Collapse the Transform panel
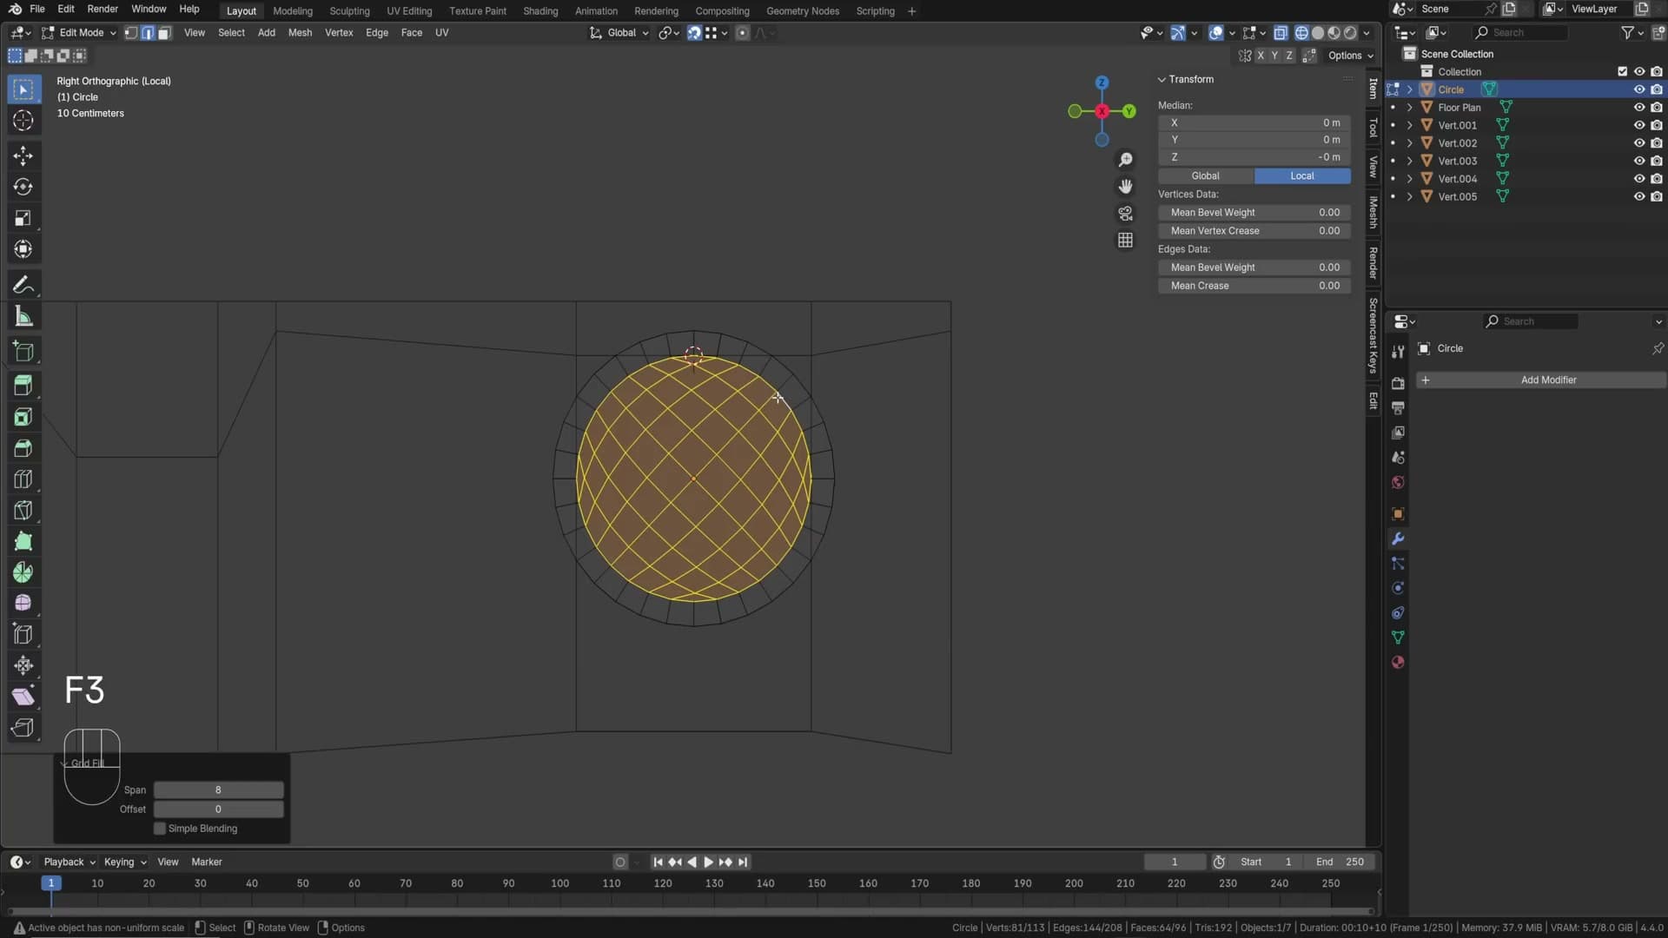This screenshot has width=1668, height=938. pyautogui.click(x=1162, y=79)
